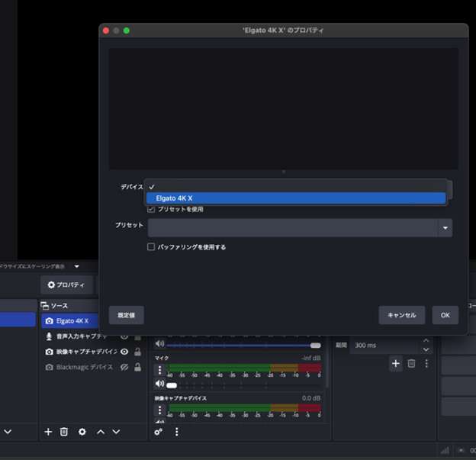Click status bar signal strength icon
This screenshot has height=460, width=476.
pyautogui.click(x=445, y=450)
